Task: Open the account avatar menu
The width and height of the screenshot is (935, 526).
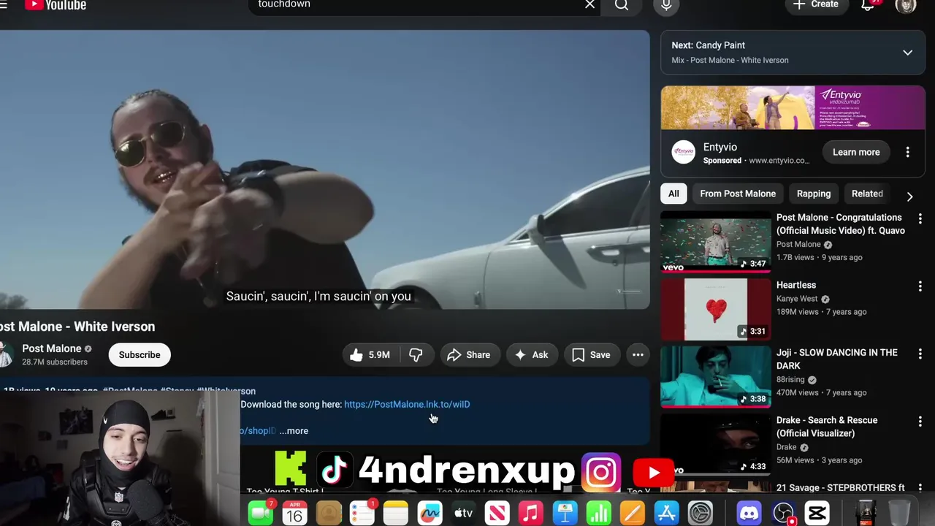Action: coord(906,5)
